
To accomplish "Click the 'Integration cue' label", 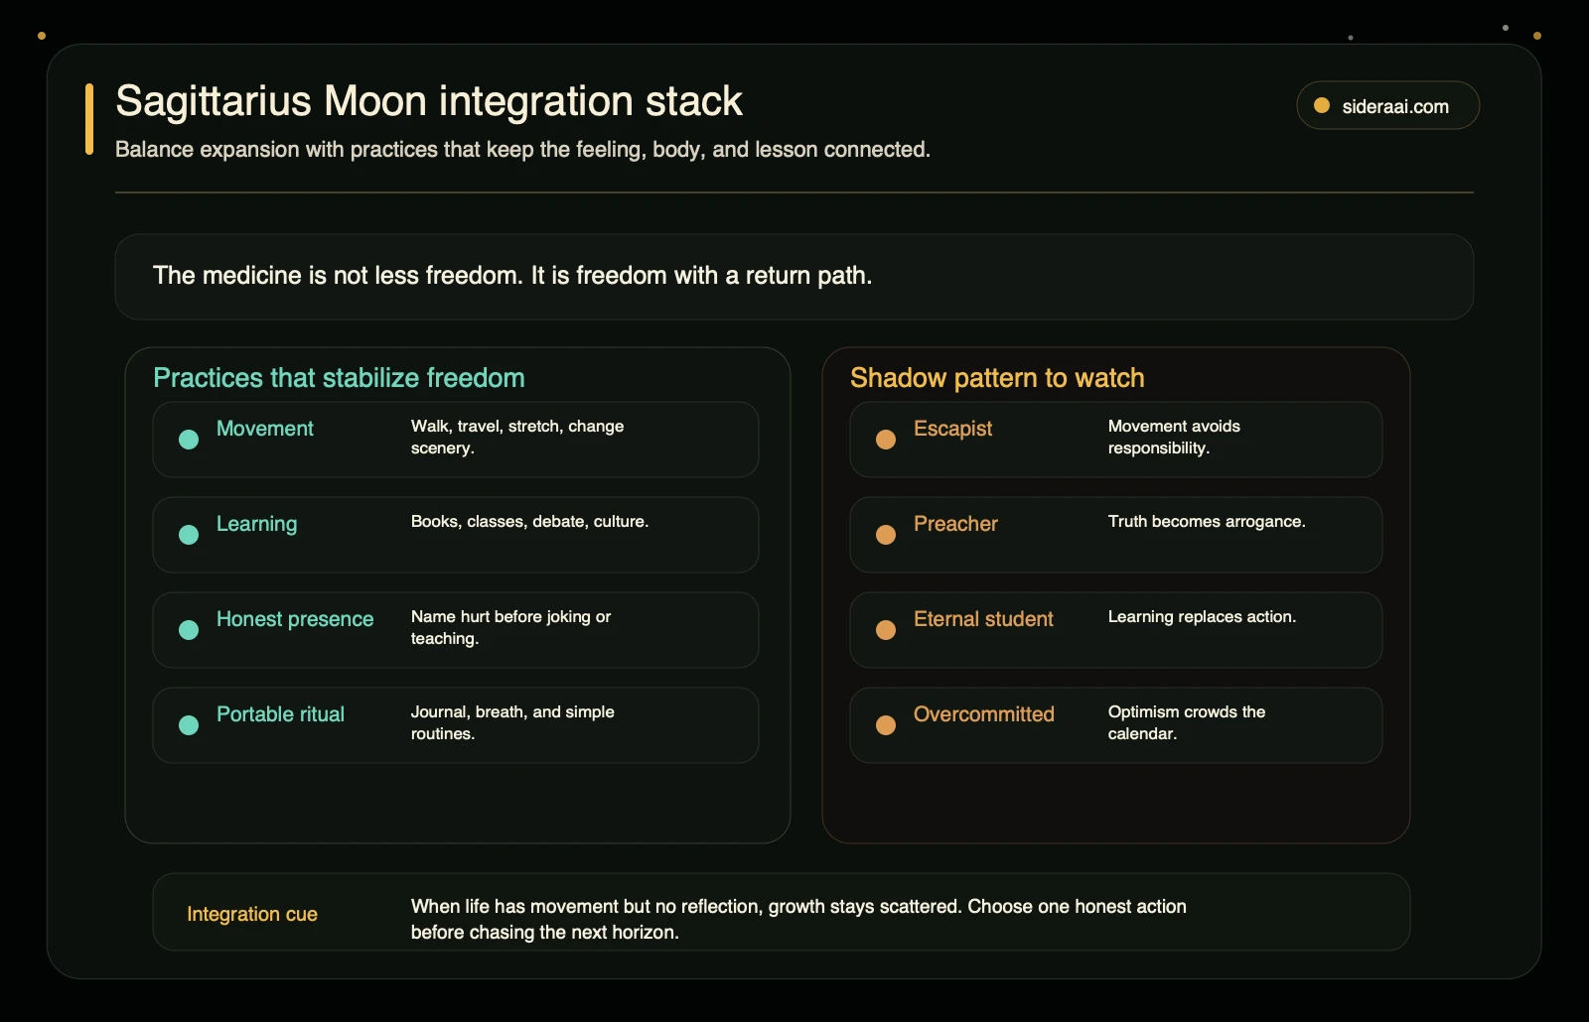I will (252, 914).
